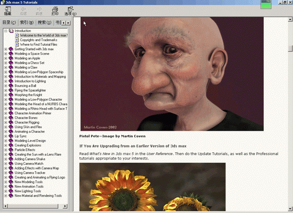
Task: Expand the Modeling a Claw node
Action: [6, 68]
